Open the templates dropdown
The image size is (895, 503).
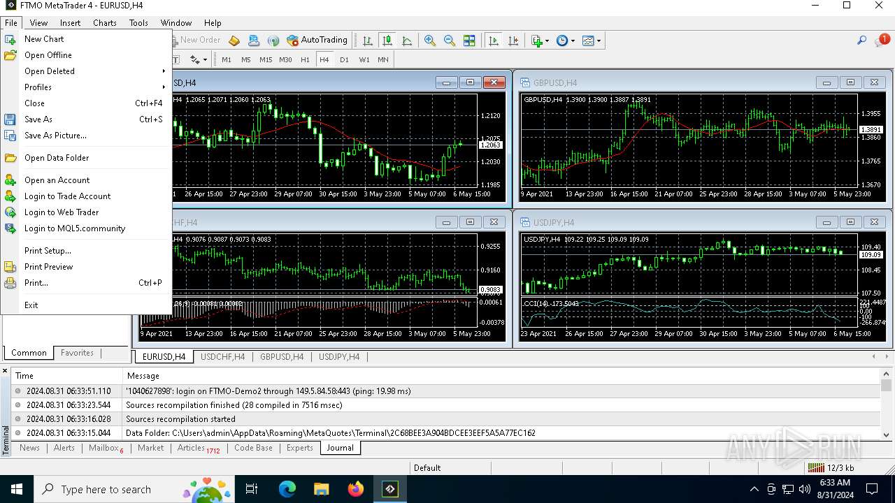[x=592, y=41]
